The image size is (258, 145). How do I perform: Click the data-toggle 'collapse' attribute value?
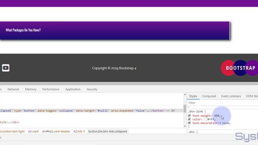click(66, 111)
